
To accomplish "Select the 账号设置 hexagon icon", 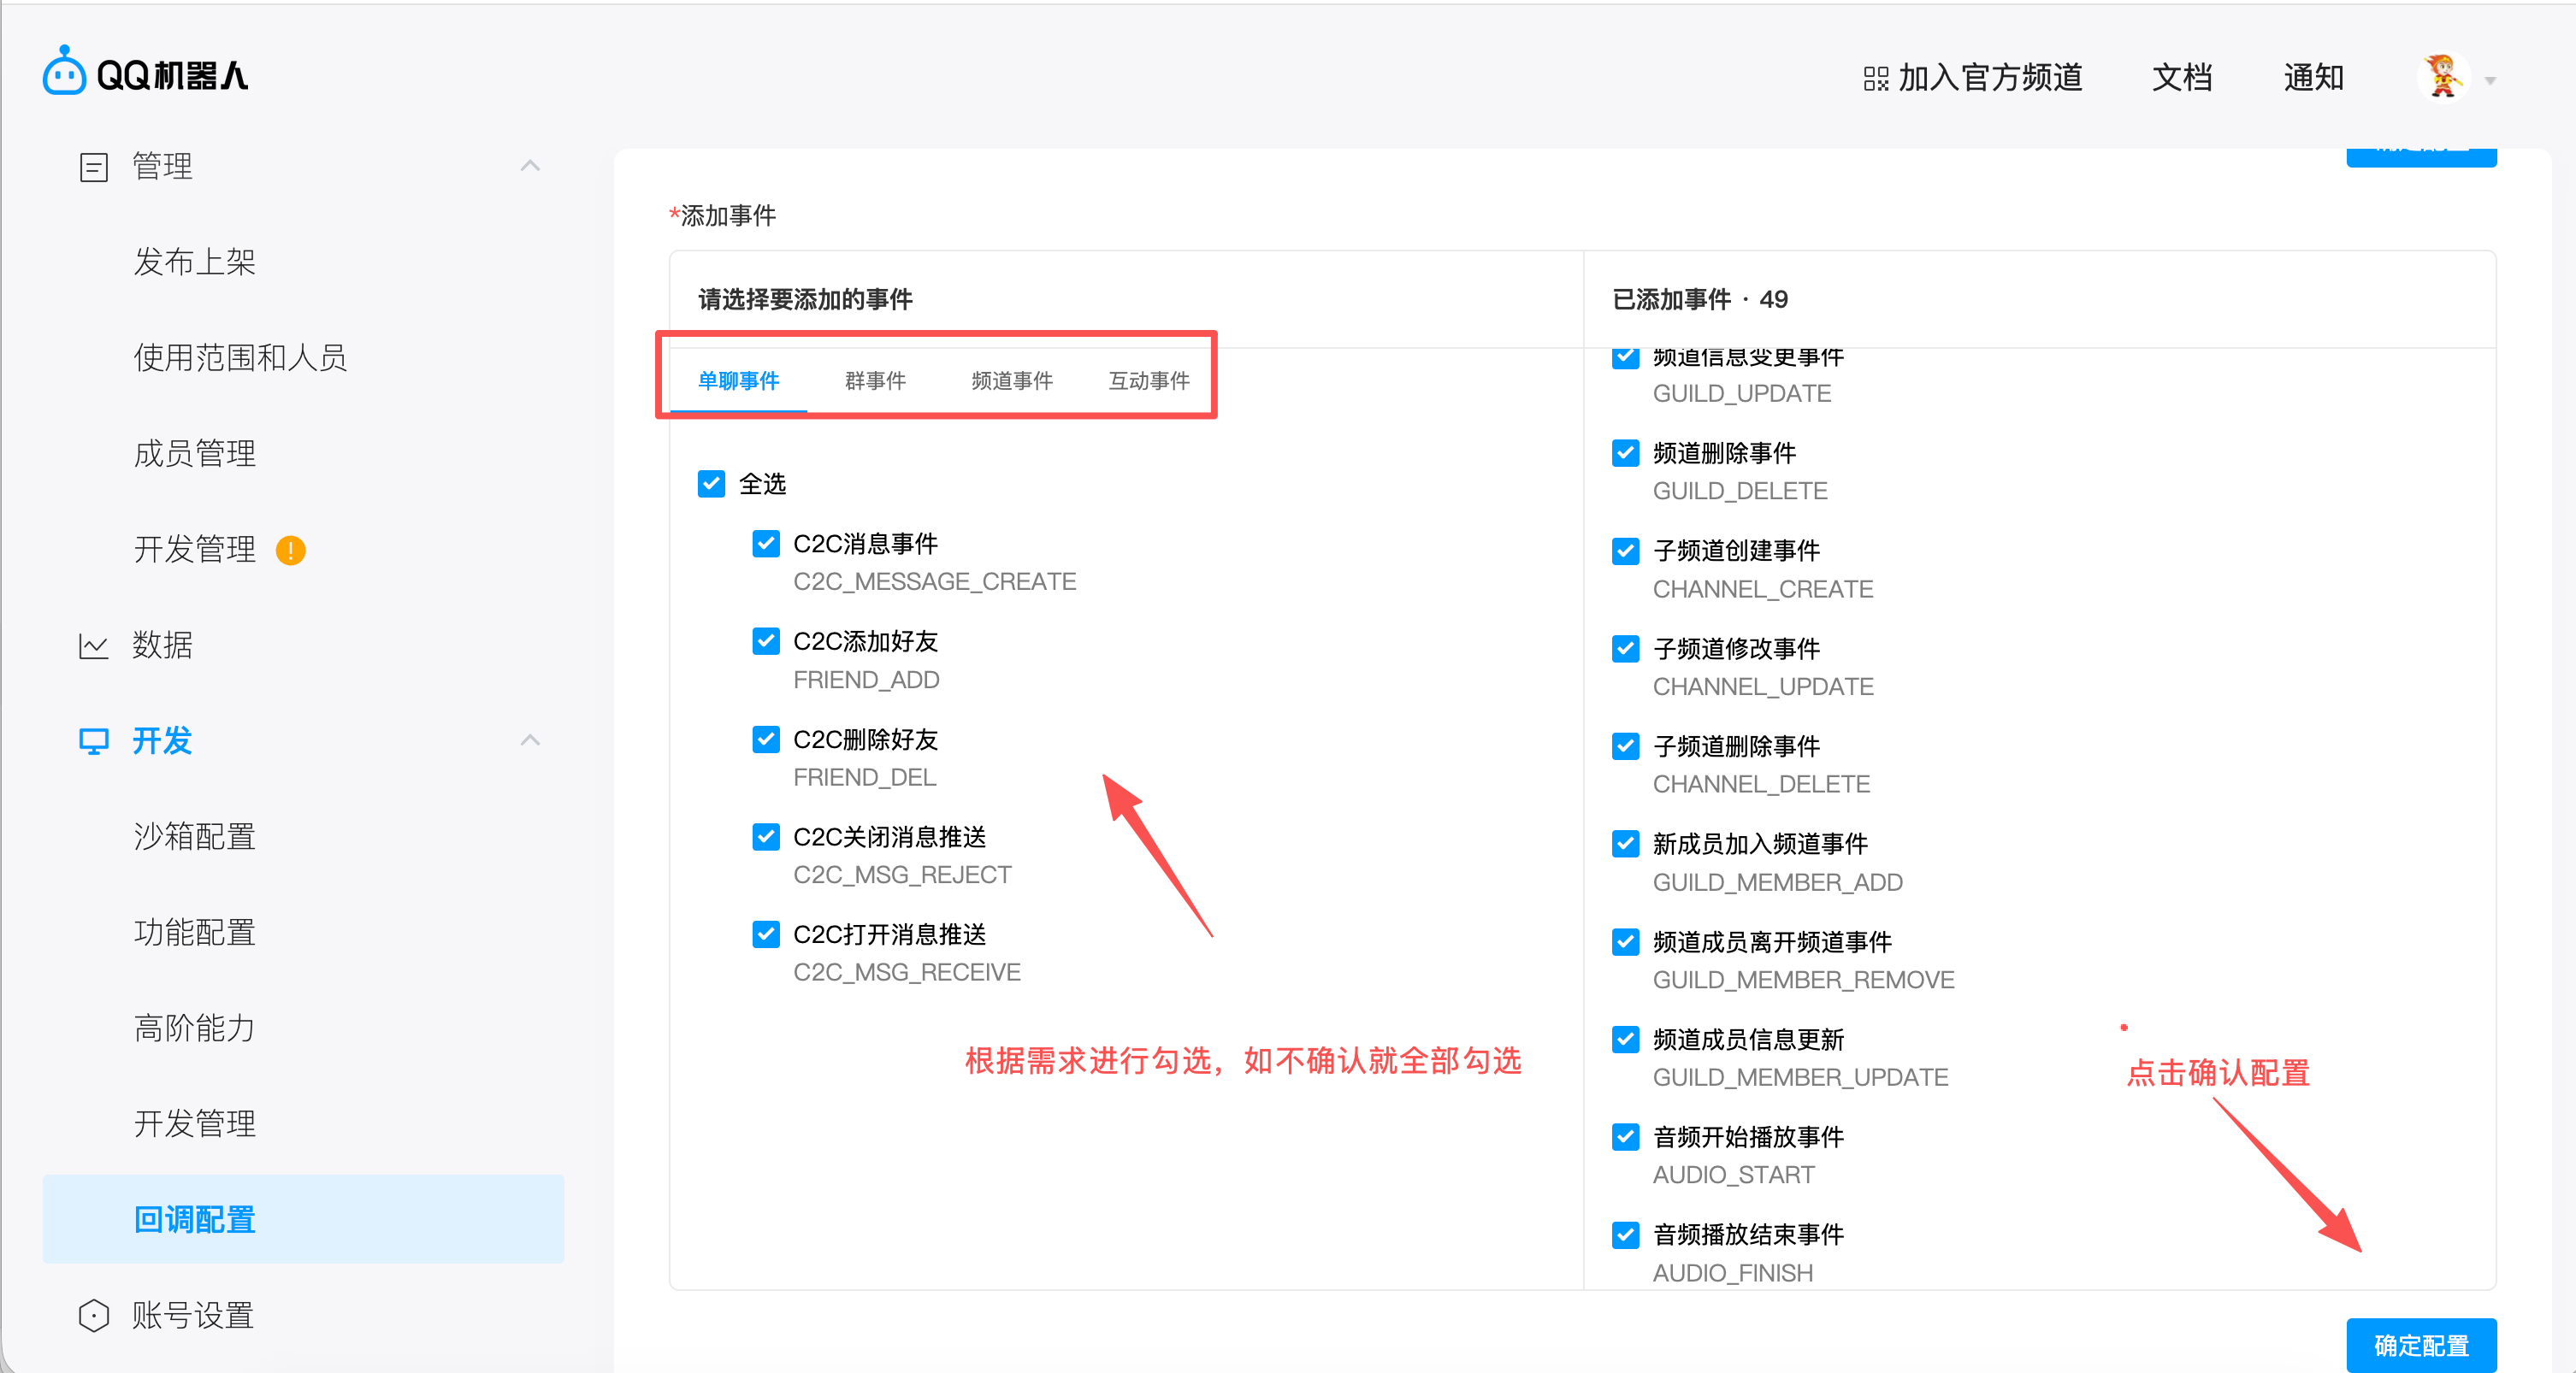I will tap(93, 1315).
